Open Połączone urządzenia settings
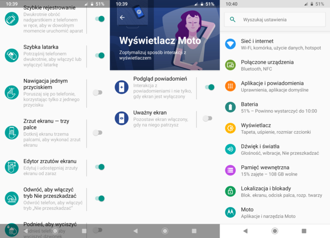This screenshot has height=238, width=330. pos(275,65)
